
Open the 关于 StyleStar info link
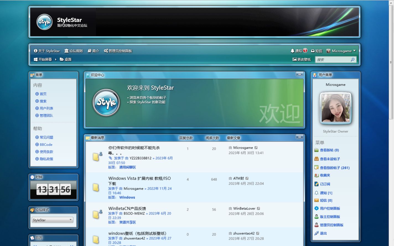(47, 51)
